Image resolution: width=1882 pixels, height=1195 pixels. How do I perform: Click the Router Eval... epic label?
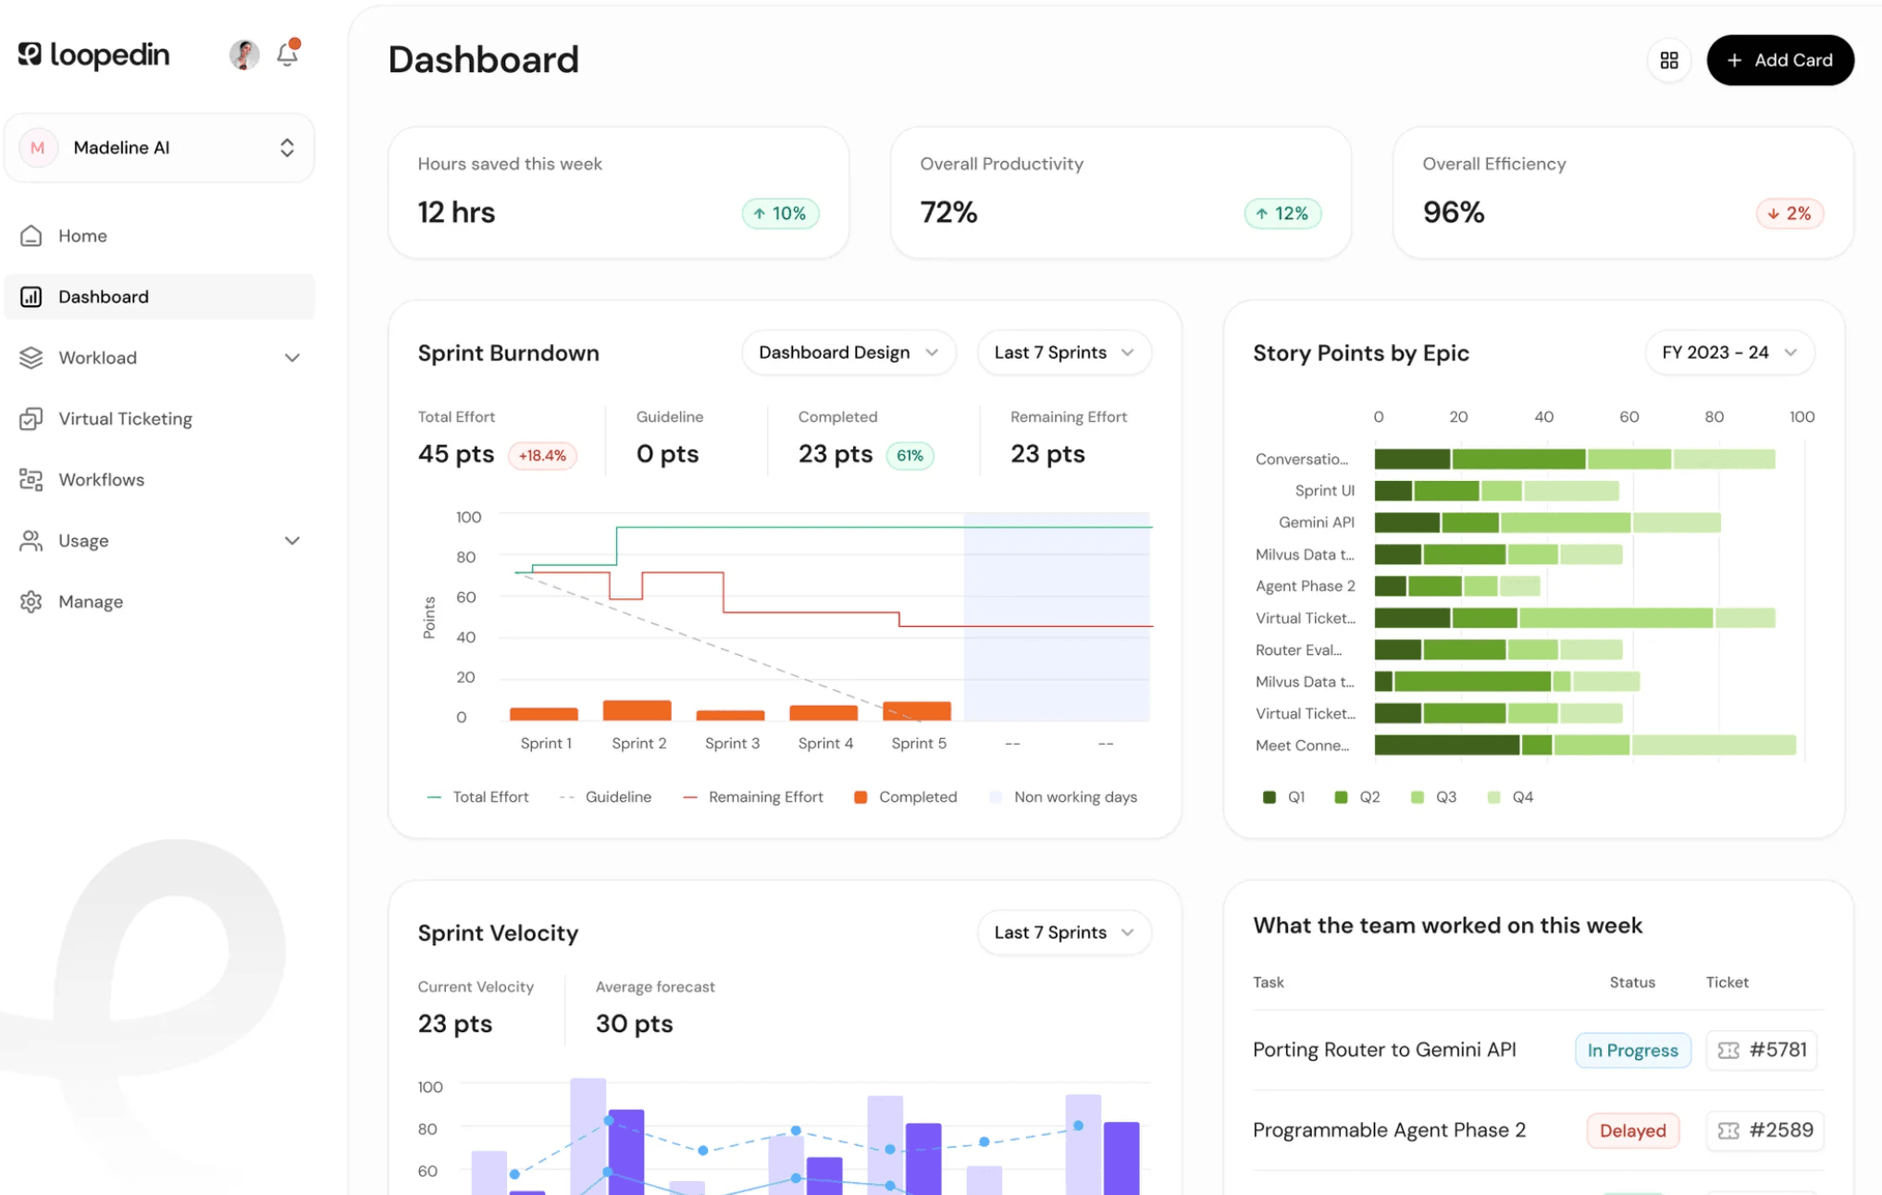tap(1298, 650)
